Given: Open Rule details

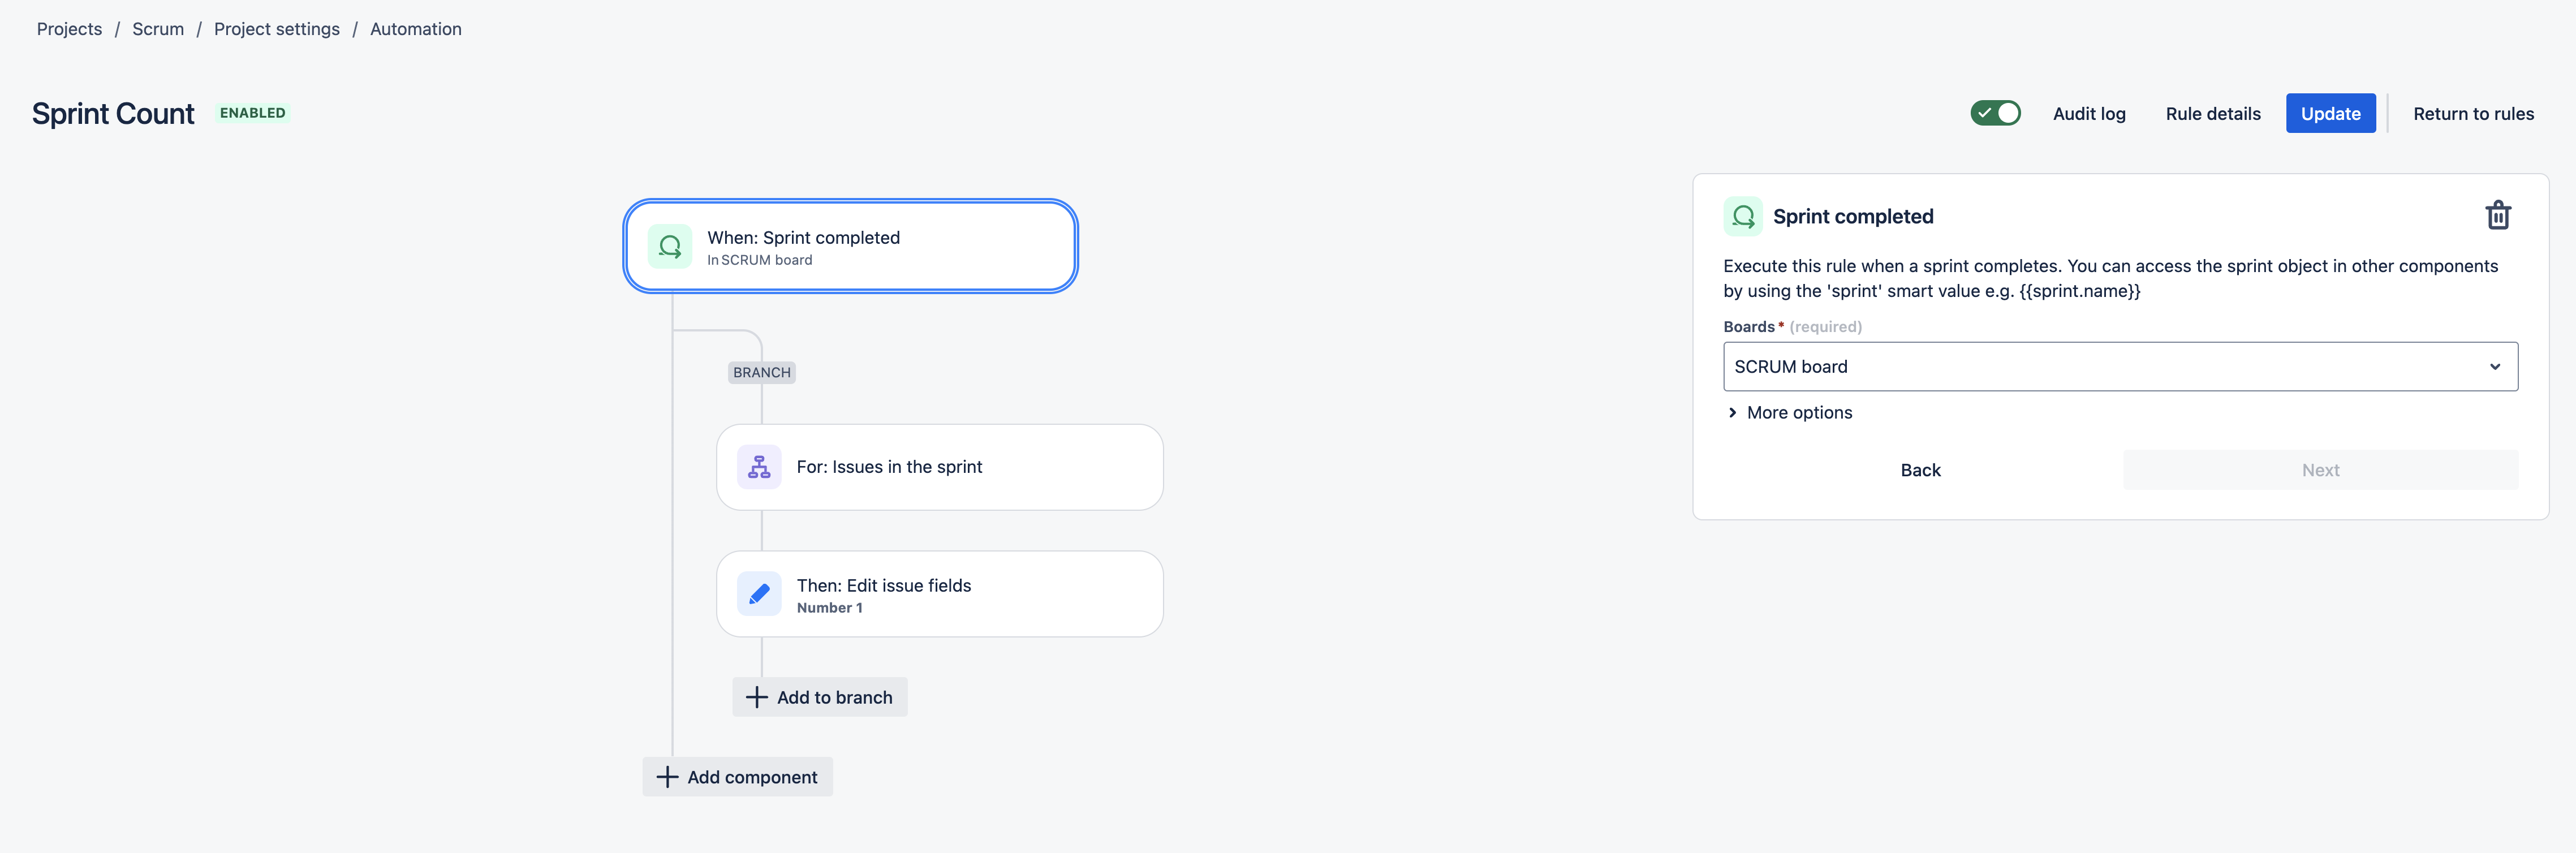Looking at the screenshot, I should [2212, 114].
